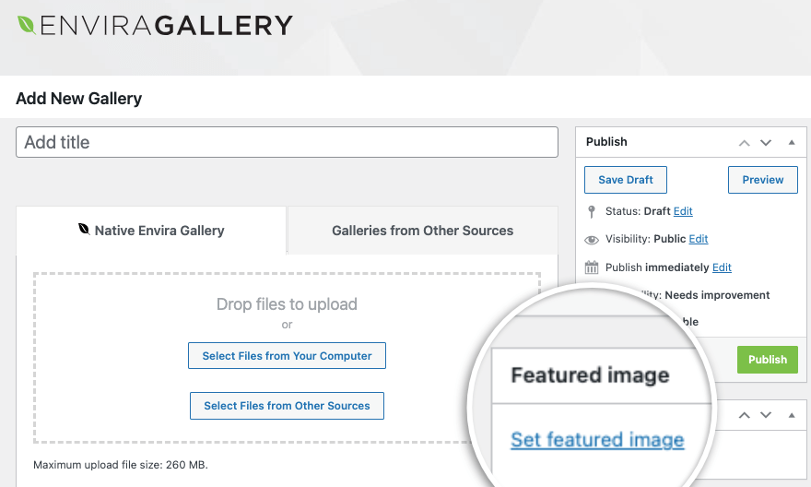
Task: Click the Preview button
Action: click(762, 180)
